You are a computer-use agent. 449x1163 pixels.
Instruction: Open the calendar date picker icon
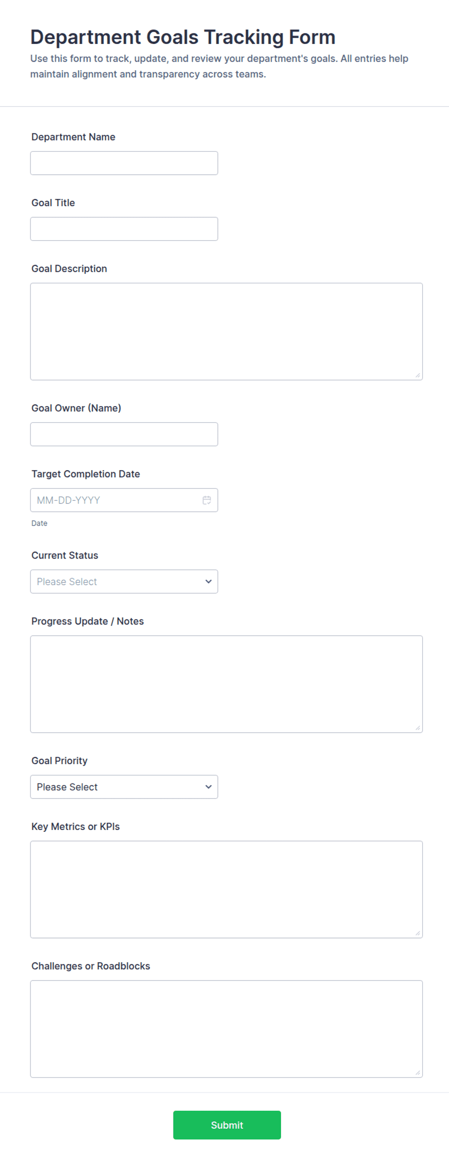[207, 500]
